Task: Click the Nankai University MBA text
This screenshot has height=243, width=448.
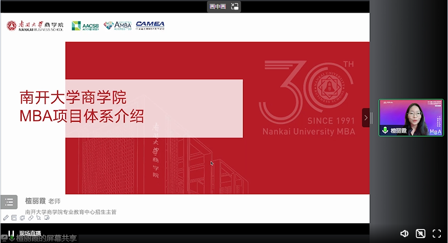Action: pos(309,132)
